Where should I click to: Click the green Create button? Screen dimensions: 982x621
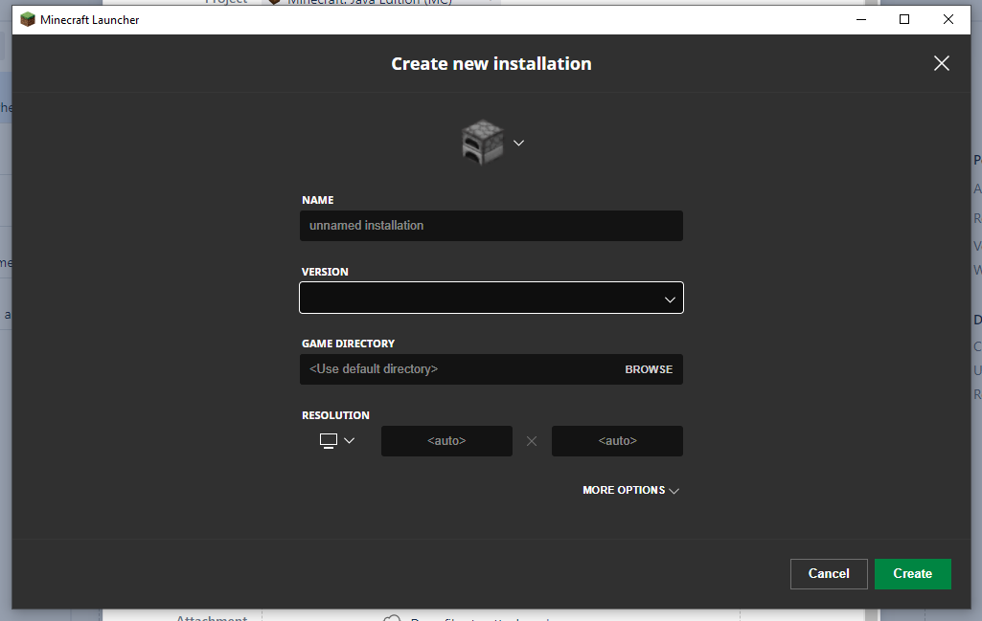(912, 573)
